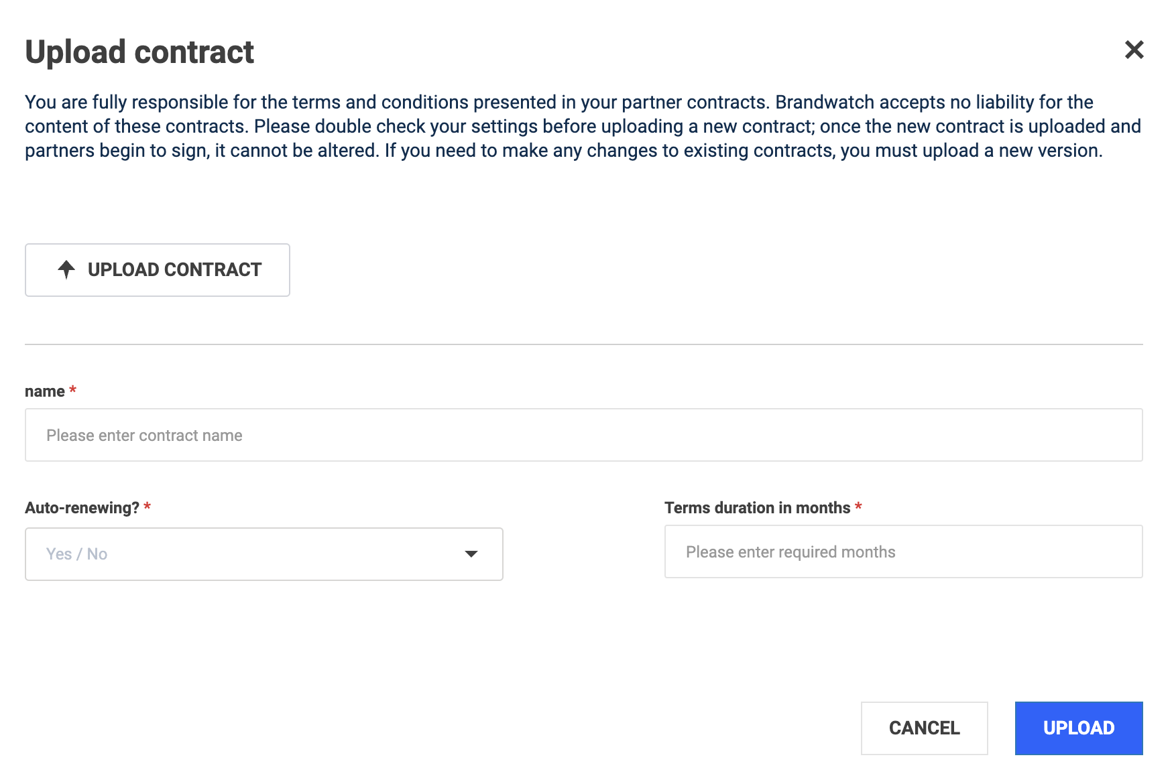The image size is (1172, 784).
Task: Cancel the contract upload
Action: [x=924, y=728]
